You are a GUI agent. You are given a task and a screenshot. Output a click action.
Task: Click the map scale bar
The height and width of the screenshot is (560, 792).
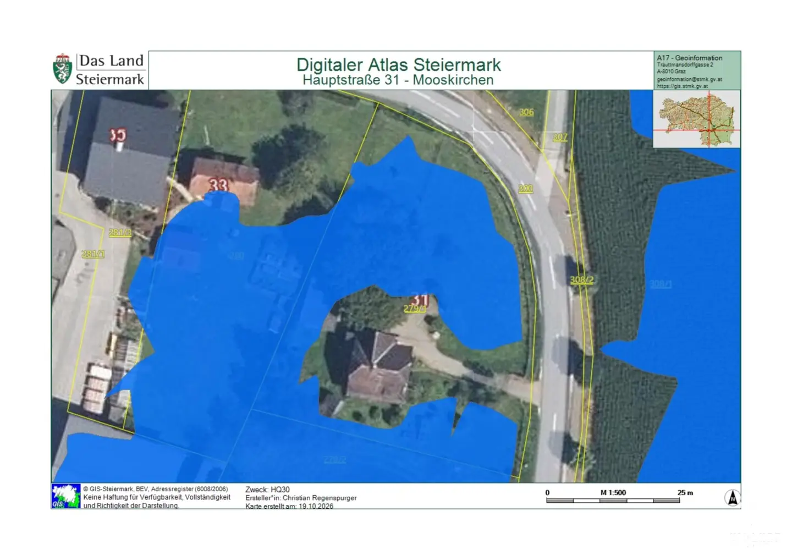[613, 501]
